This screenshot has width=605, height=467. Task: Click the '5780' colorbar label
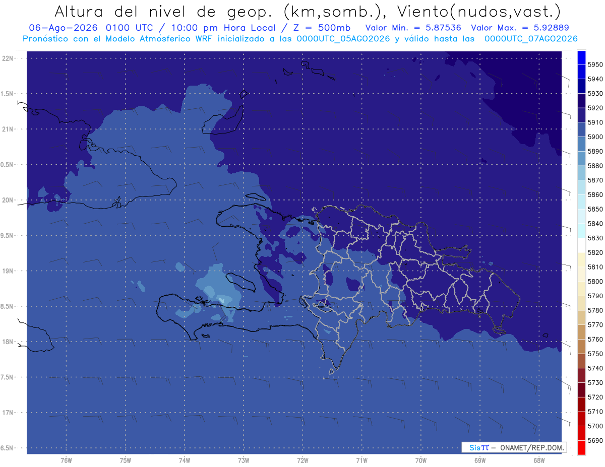pyautogui.click(x=595, y=310)
